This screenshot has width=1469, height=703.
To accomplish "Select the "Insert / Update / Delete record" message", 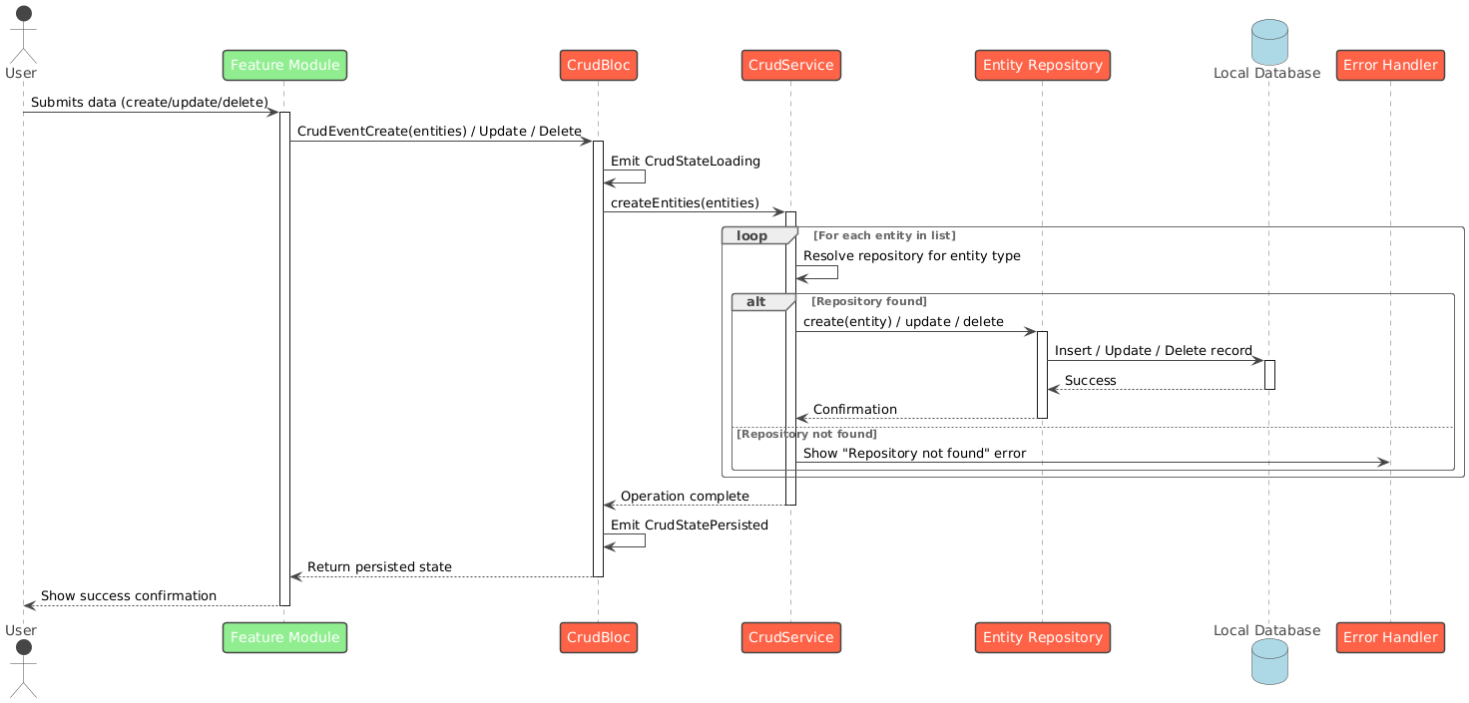I will (x=1153, y=350).
